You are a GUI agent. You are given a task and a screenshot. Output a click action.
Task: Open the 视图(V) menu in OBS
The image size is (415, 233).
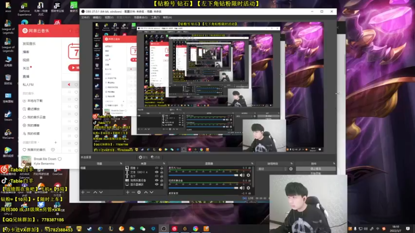pos(109,18)
